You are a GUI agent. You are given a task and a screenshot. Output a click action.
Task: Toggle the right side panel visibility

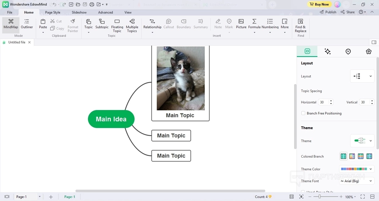(374, 42)
